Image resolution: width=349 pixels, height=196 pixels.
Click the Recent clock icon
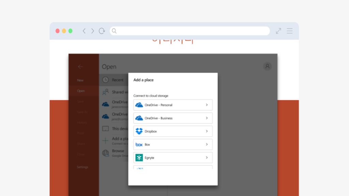click(x=106, y=80)
